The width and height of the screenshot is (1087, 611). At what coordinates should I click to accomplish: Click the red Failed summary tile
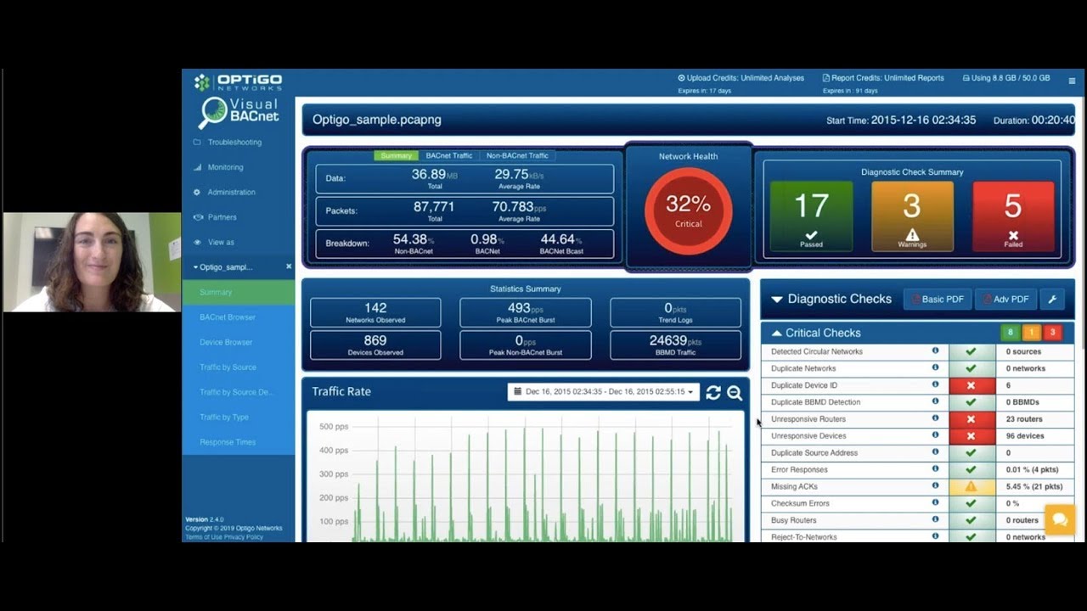(1013, 217)
